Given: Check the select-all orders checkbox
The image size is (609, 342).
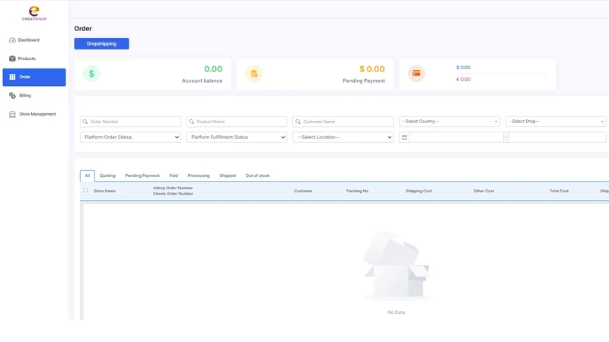Looking at the screenshot, I should (85, 191).
